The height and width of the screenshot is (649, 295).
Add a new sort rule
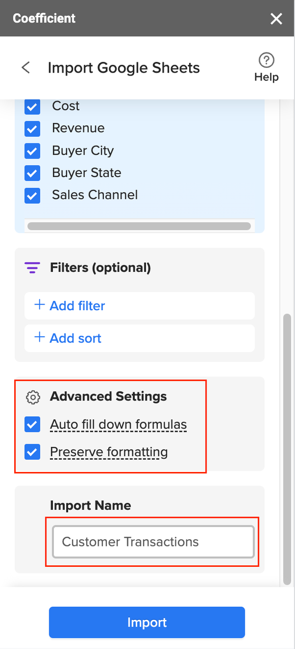pyautogui.click(x=139, y=338)
